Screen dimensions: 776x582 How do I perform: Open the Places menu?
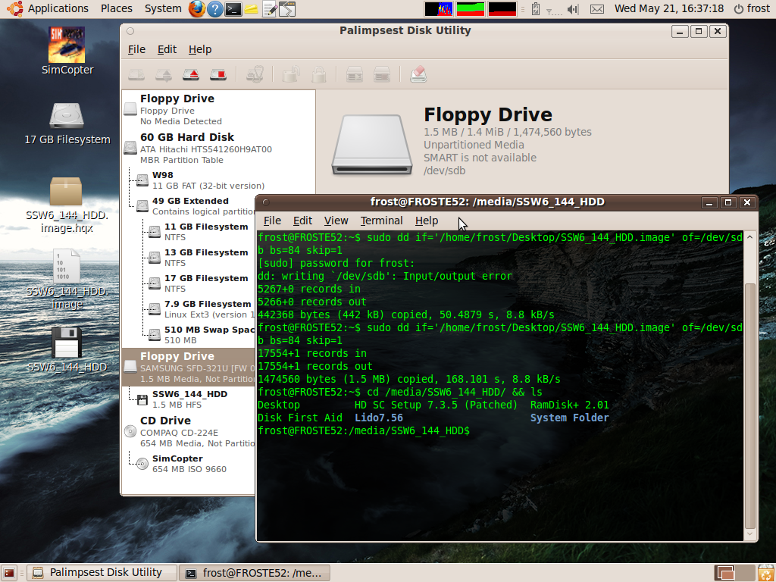pos(116,8)
